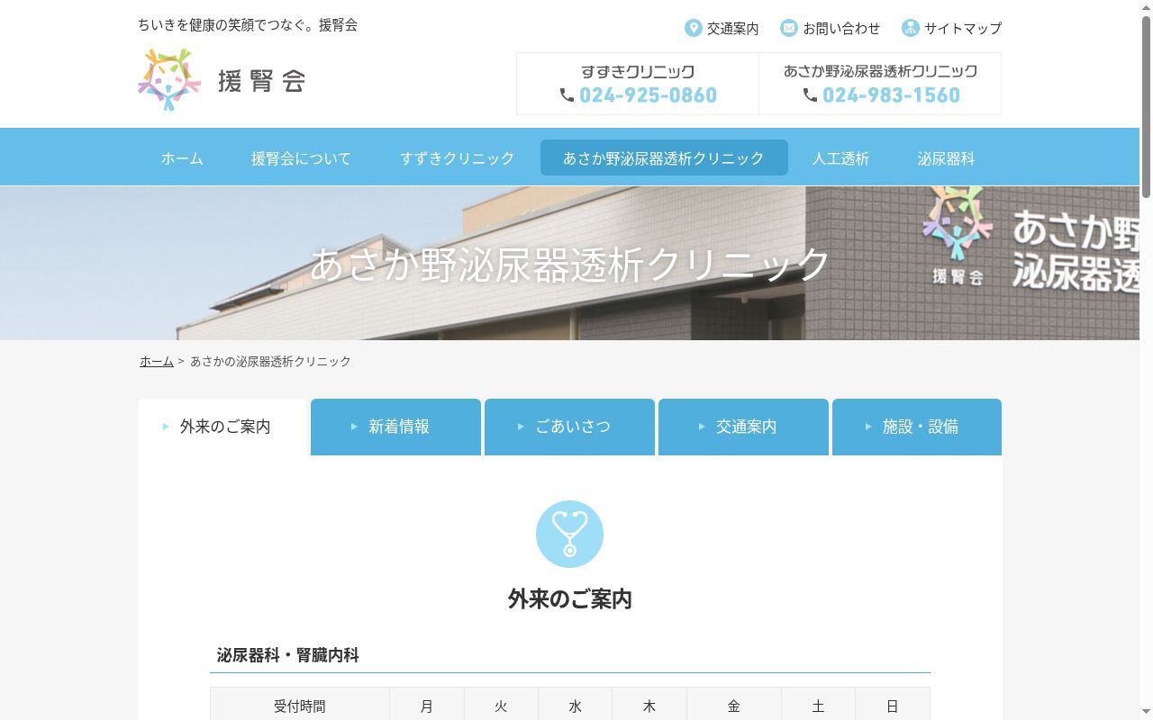The image size is (1153, 720).
Task: Click the phone icon next to 024-983-1560
Action: click(x=810, y=94)
